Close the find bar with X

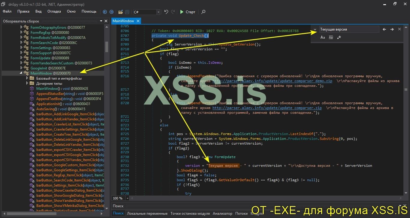coord(399,29)
